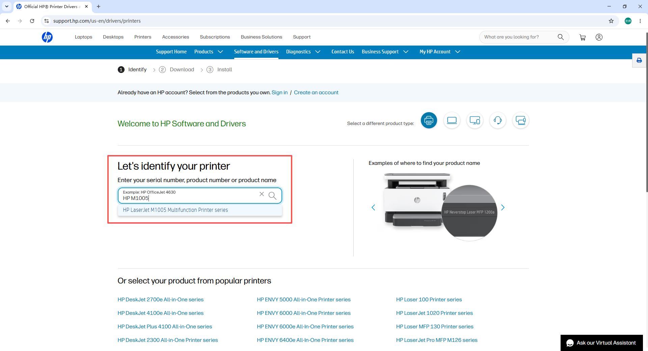Open Software and Drivers tab
The height and width of the screenshot is (351, 648).
coord(256,52)
